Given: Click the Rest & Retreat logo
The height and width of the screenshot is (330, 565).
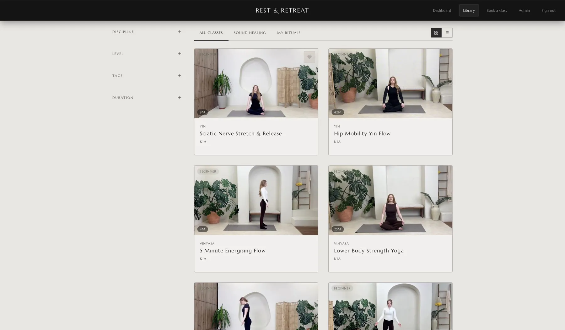Looking at the screenshot, I should point(282,10).
